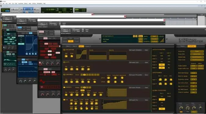Change the Pitch Bend Range value

pos(193,73)
